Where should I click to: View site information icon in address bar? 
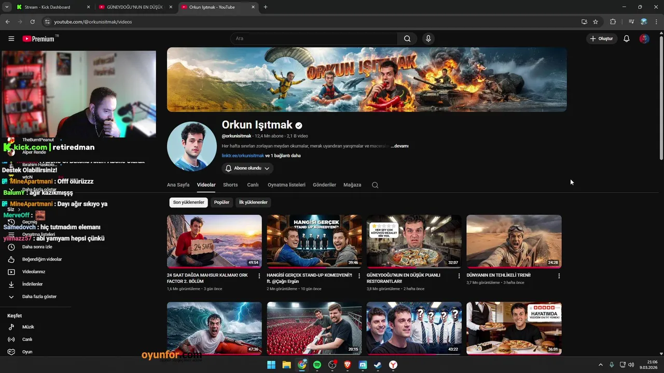pyautogui.click(x=47, y=22)
